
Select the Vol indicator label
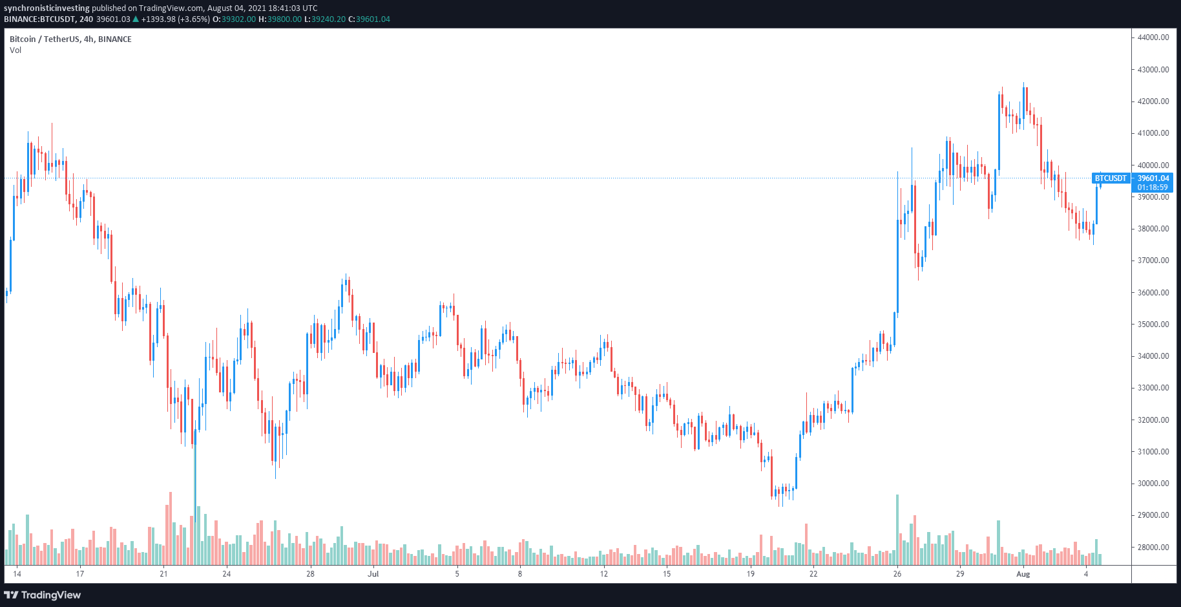(16, 50)
